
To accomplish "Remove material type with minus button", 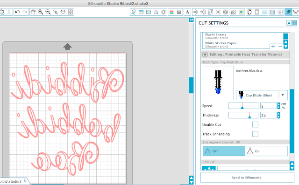I will pos(280,47).
